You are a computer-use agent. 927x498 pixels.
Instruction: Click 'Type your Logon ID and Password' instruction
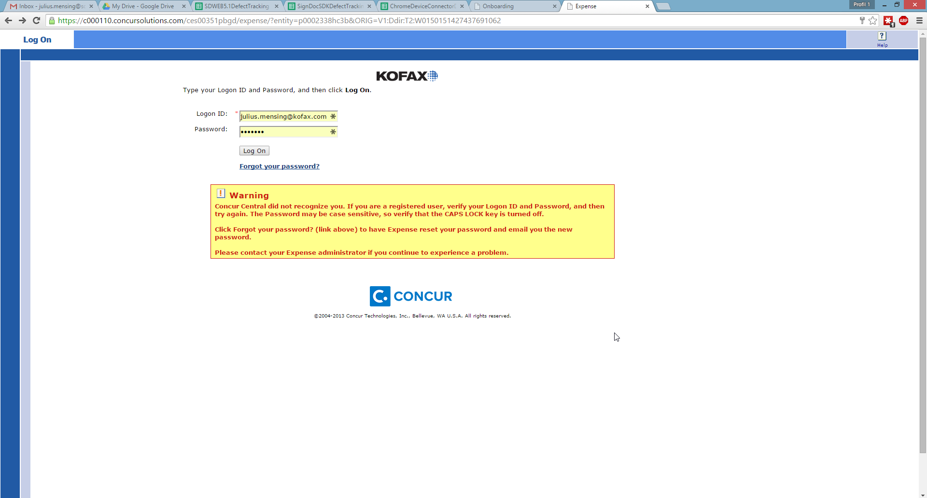pos(277,90)
